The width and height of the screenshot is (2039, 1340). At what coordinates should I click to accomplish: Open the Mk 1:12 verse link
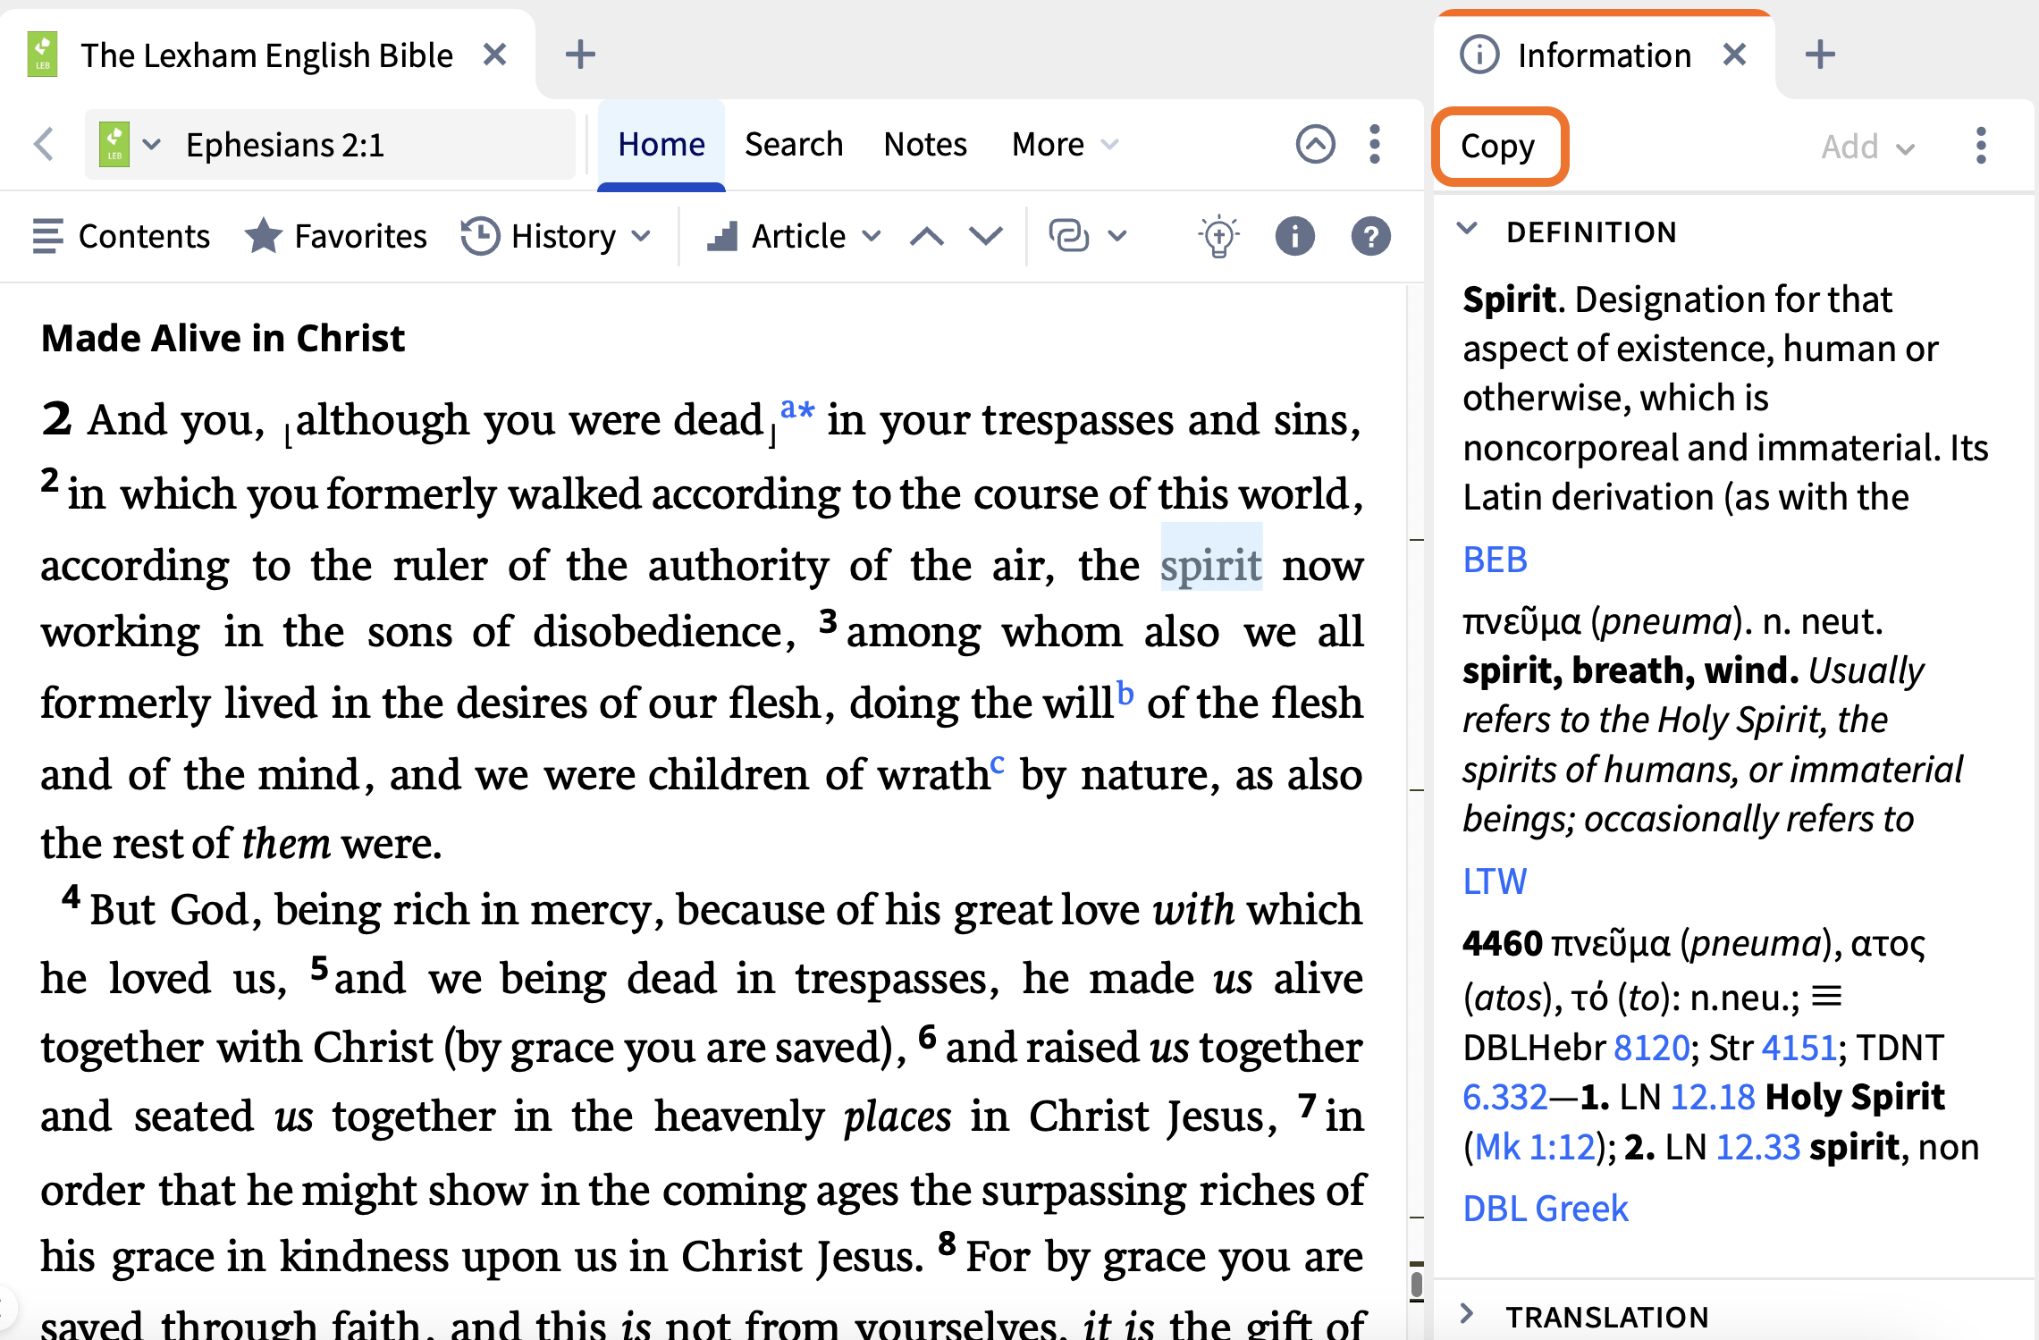[1535, 1147]
